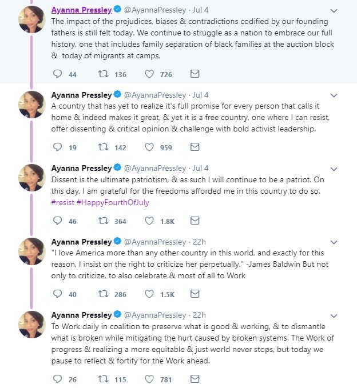Screen dimensions: 357x388
Task: Open the underlined Ayanna Pressley name link
Action: pos(81,10)
